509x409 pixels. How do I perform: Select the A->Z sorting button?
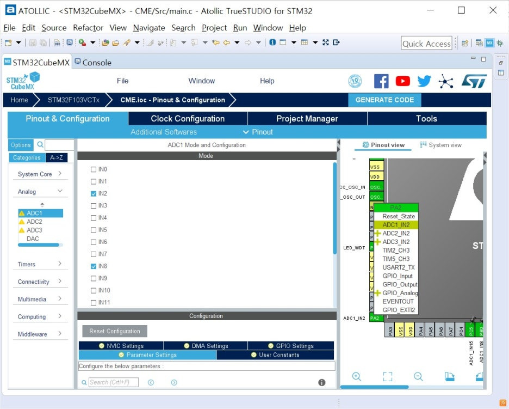pos(57,158)
